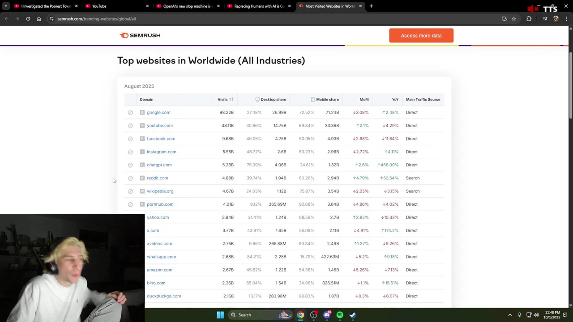Click the block icon beside facebook.com
The image size is (573, 322).
(x=130, y=139)
